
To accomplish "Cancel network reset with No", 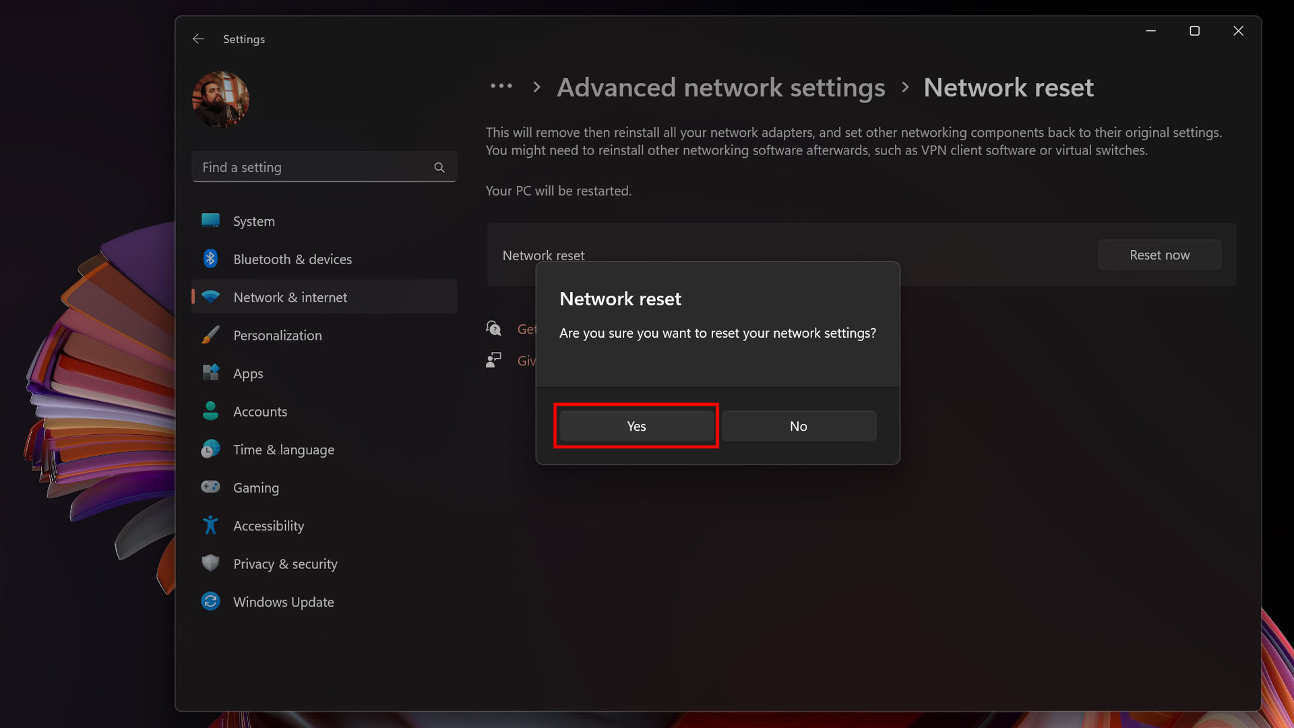I will 799,426.
